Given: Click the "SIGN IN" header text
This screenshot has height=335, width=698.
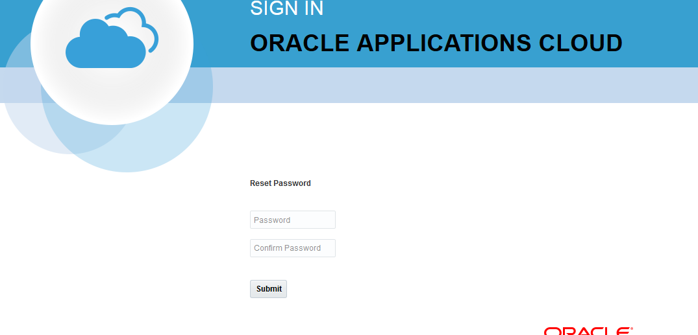Looking at the screenshot, I should point(287,8).
